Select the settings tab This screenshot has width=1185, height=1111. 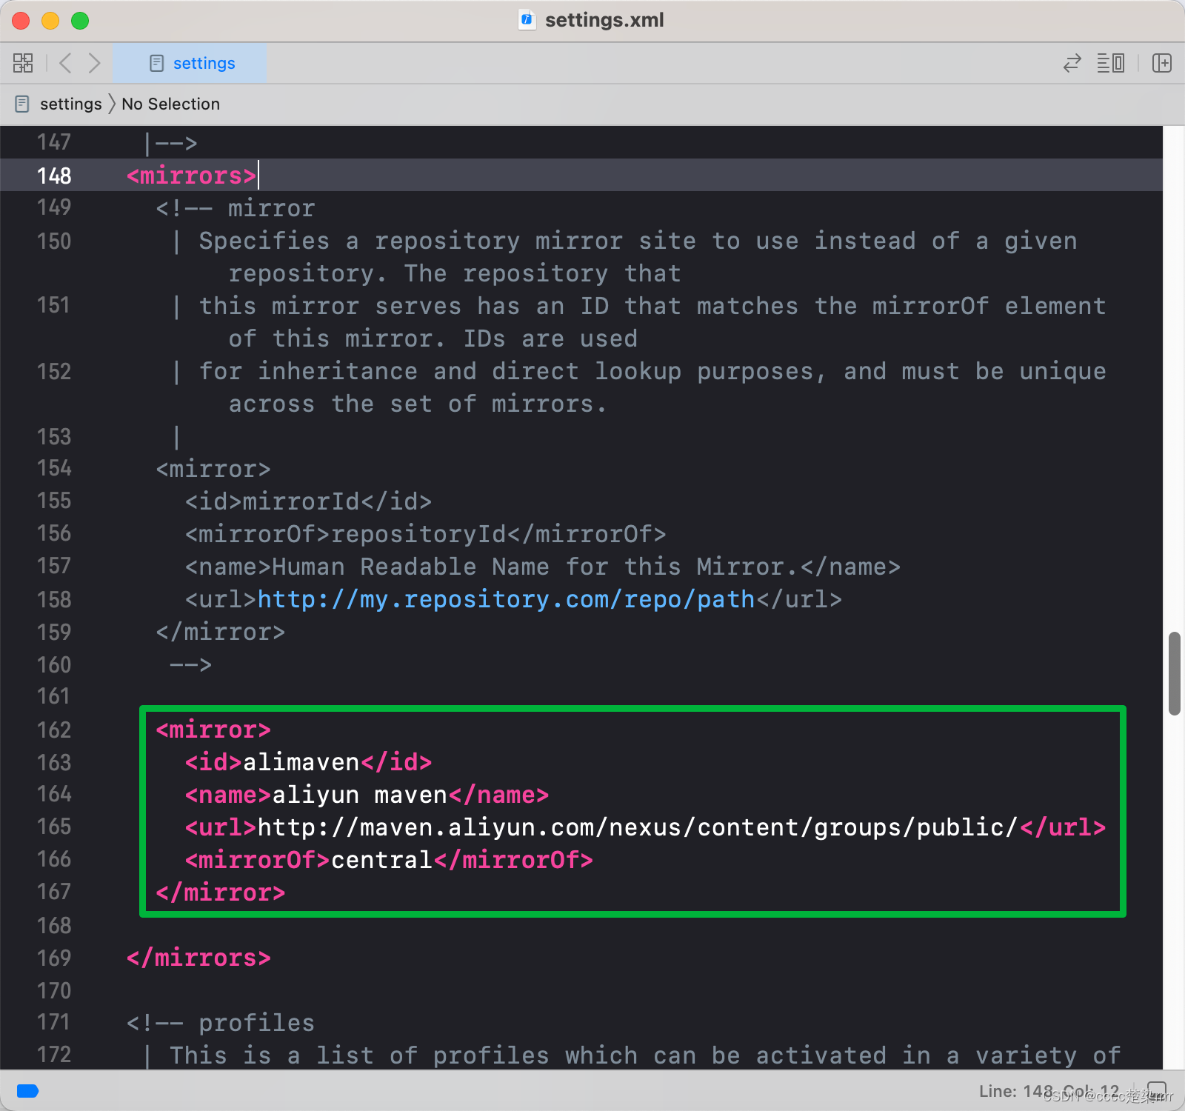tap(190, 63)
